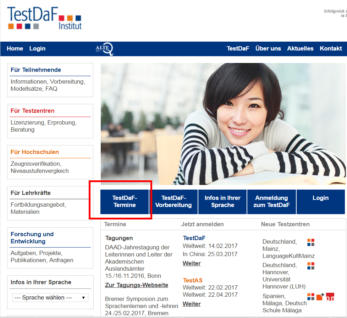
Task: Open the 'Für Lehrkräfte' sidebar link
Action: click(31, 193)
